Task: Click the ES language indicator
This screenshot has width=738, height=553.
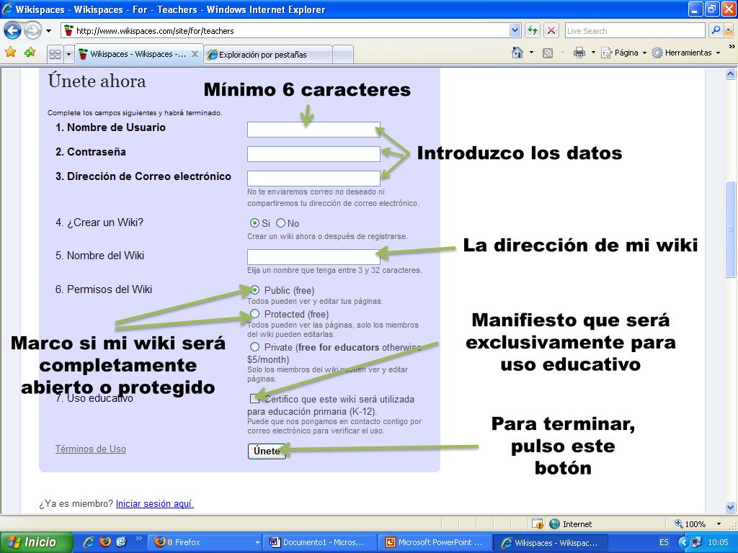Action: (x=664, y=542)
